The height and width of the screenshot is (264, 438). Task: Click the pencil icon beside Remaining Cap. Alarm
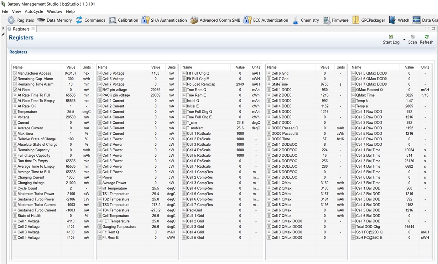coord(15,79)
